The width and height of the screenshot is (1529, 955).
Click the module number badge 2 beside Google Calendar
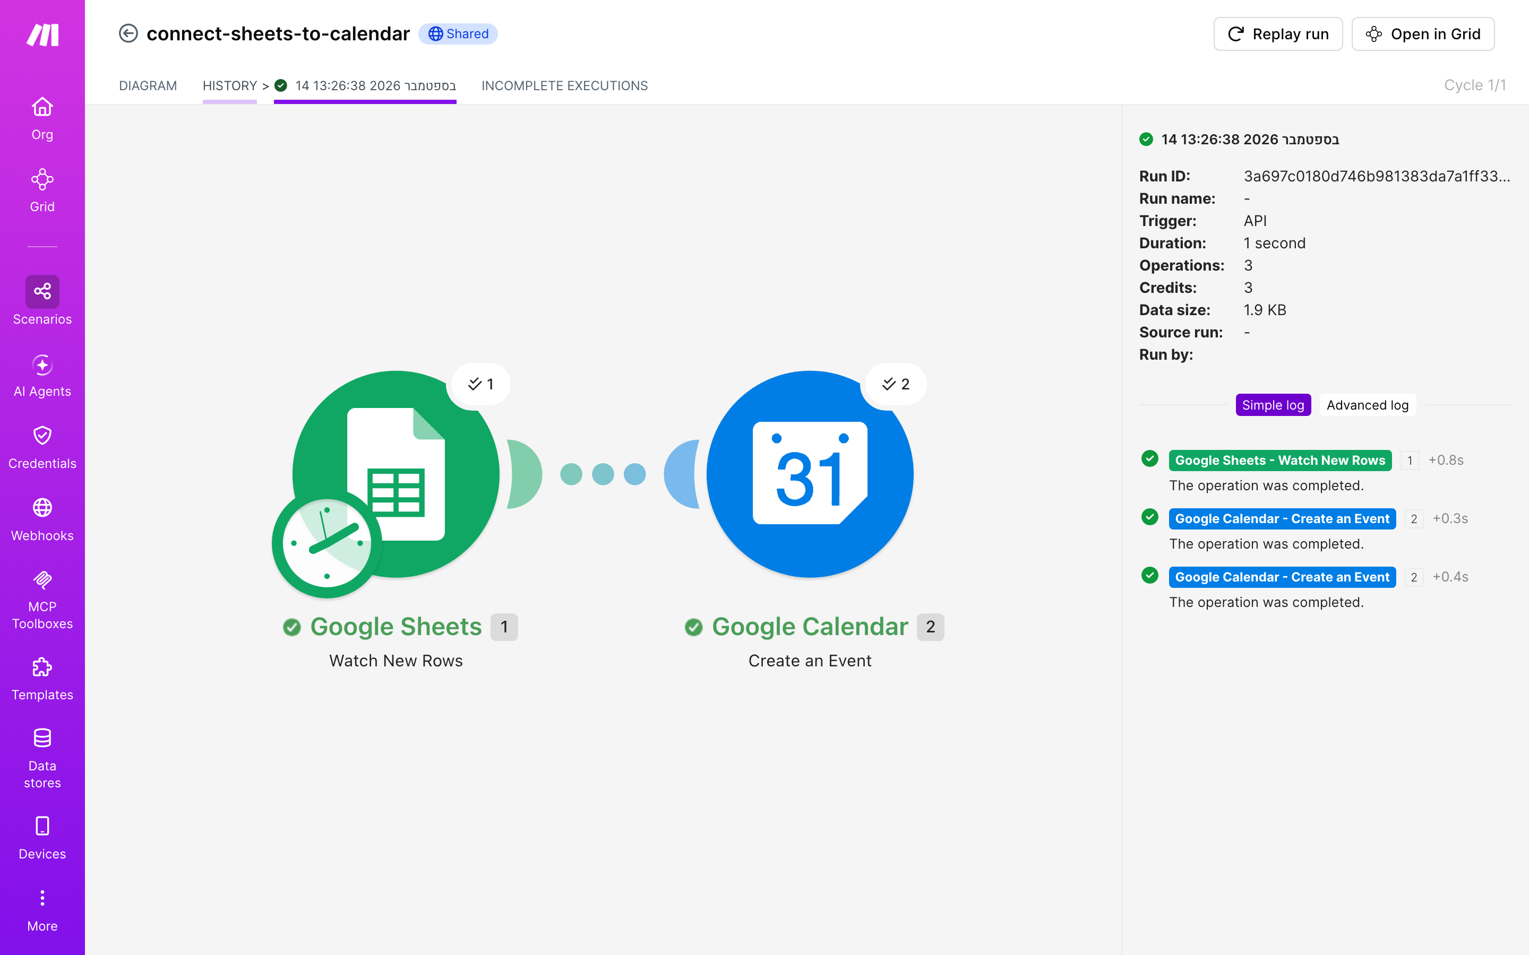click(x=931, y=627)
